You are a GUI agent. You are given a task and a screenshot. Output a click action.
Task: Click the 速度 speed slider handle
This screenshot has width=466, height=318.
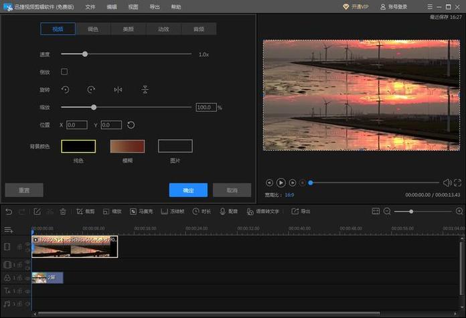[x=85, y=54]
